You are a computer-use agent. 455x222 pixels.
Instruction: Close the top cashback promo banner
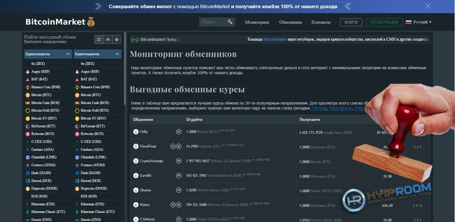[428, 6]
